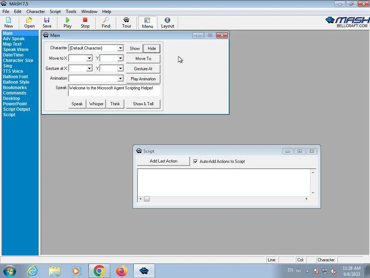Screen dimensions: 370x278
Task: Click the Speak button below text box
Action: (77, 104)
